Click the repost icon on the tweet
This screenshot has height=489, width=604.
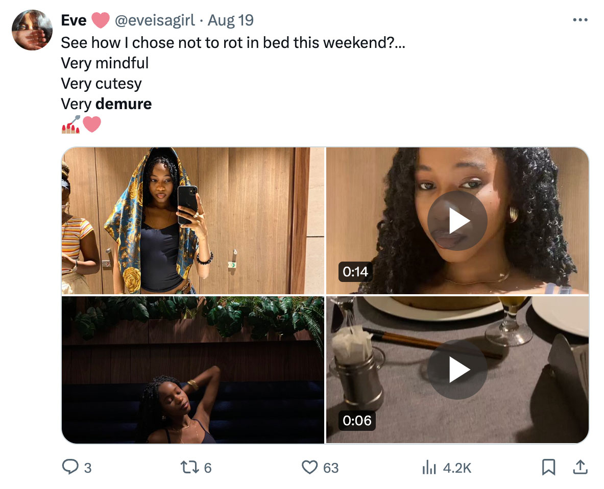(190, 467)
